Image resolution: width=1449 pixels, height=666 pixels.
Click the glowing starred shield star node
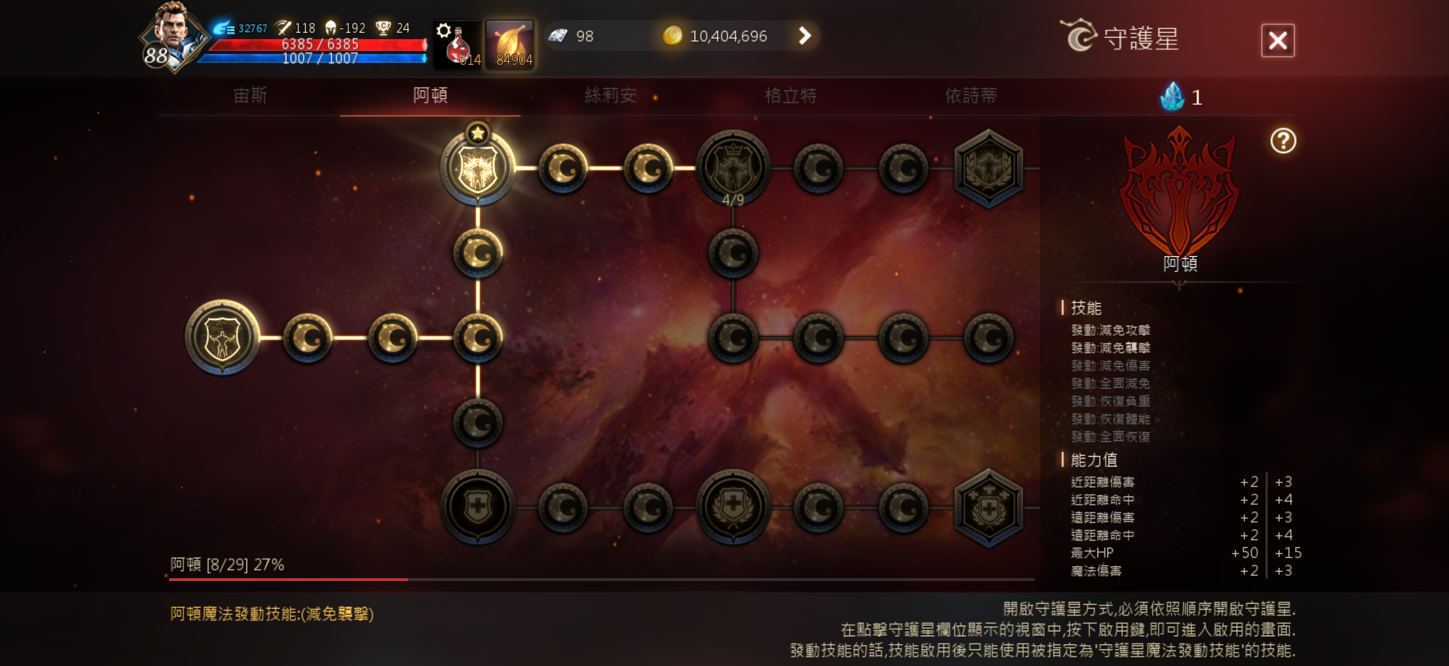click(x=477, y=167)
